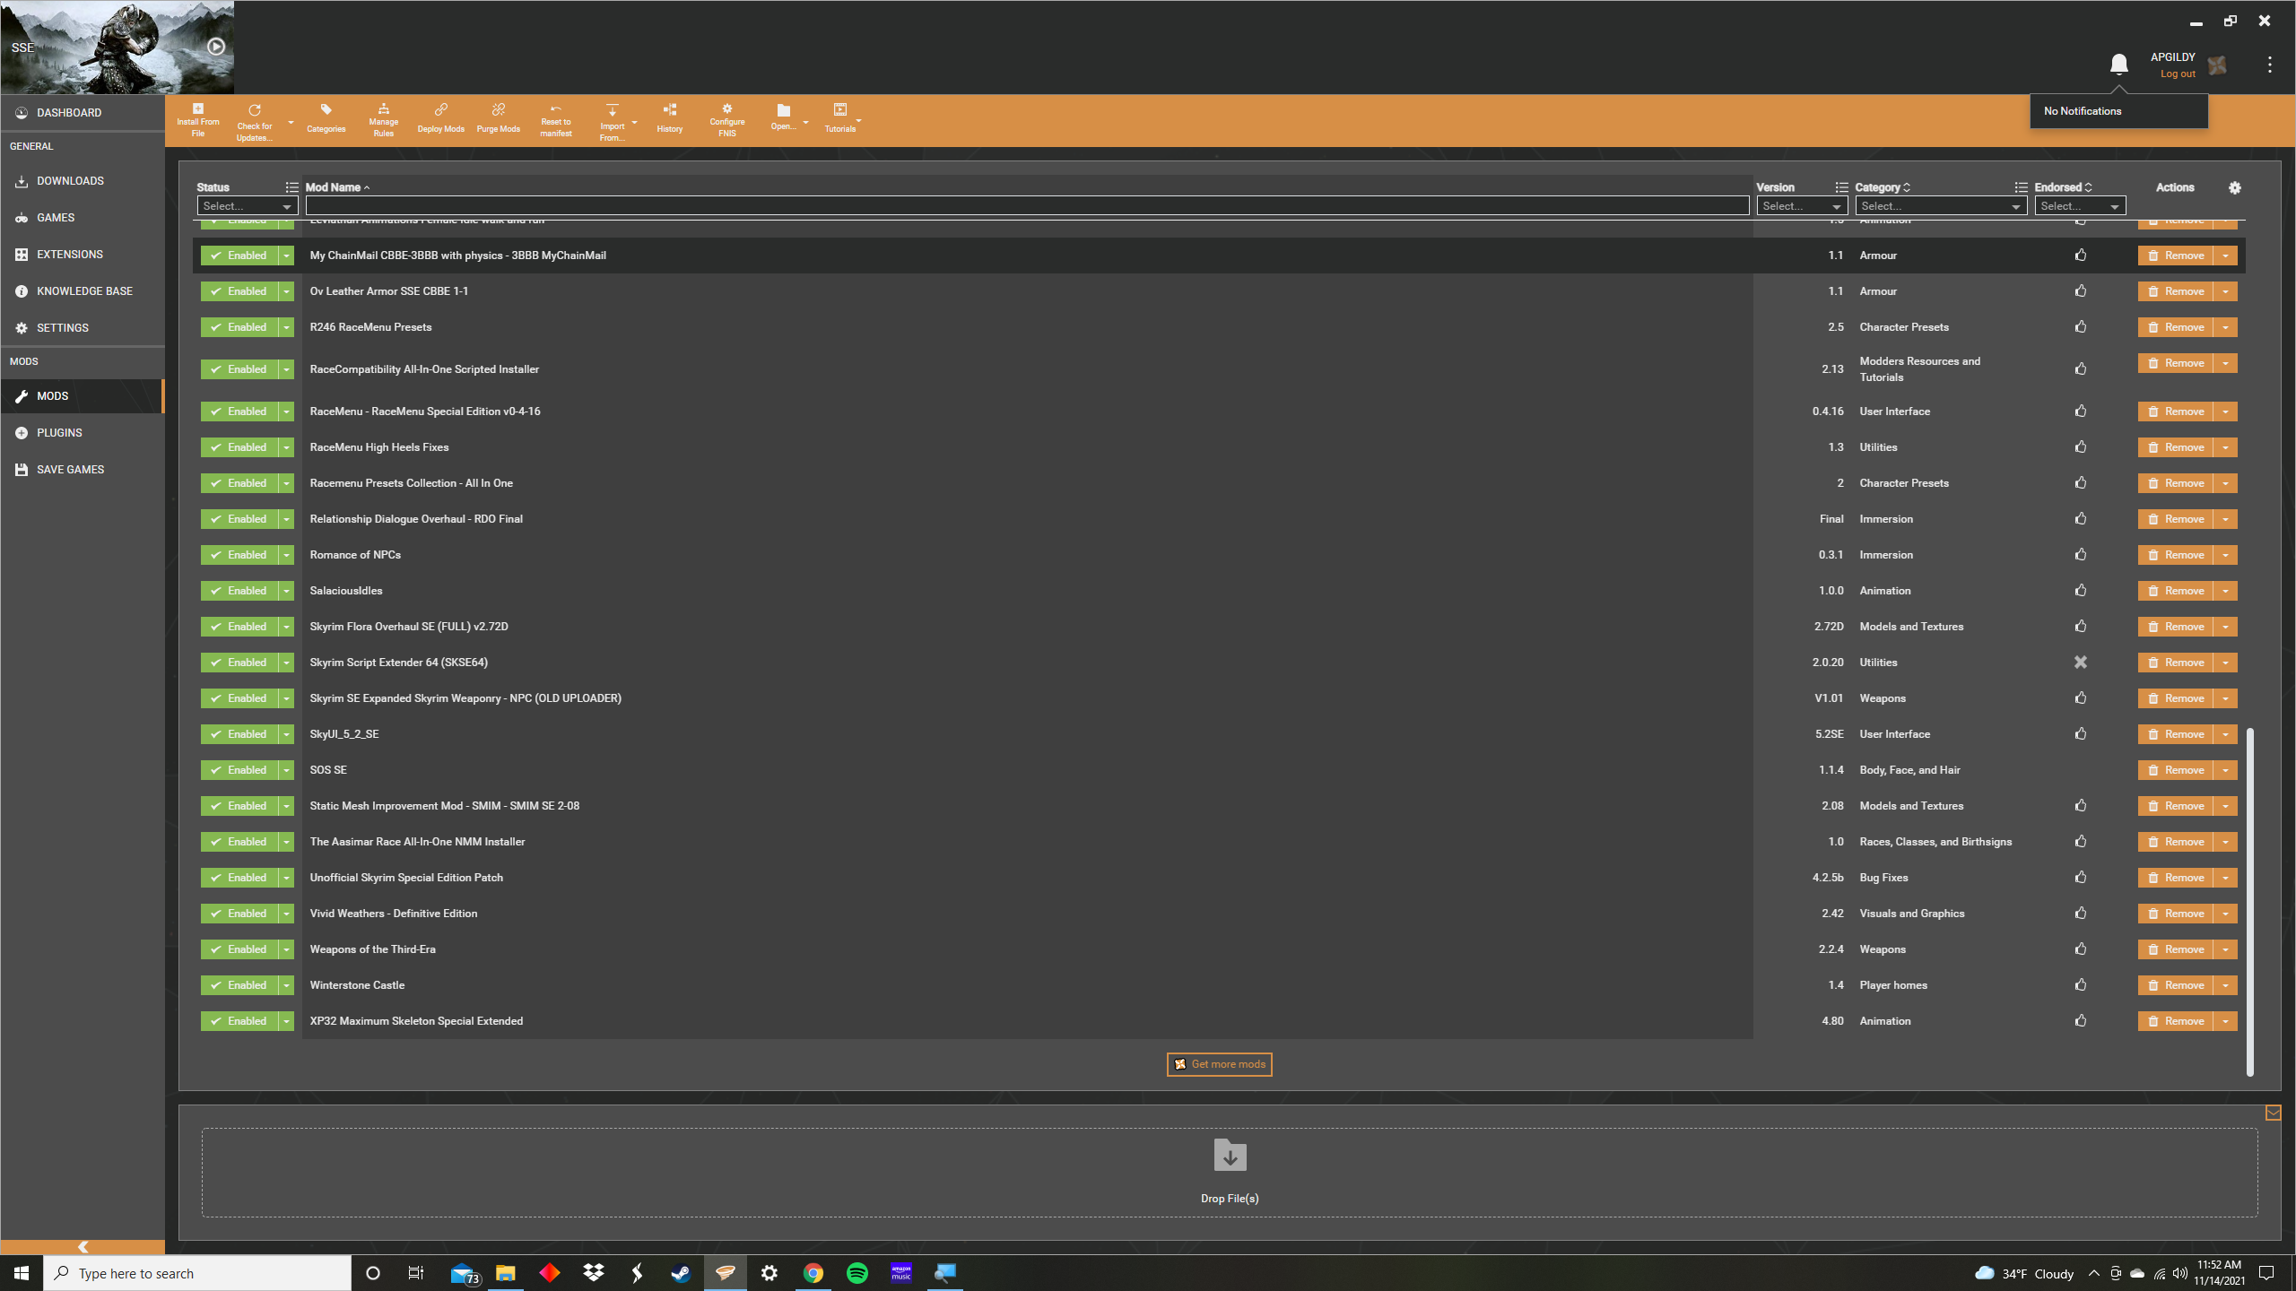Screen dimensions: 2296x1291
Task: Endorse XP32 Maximum Skeleton mod
Action: pyautogui.click(x=2080, y=1020)
